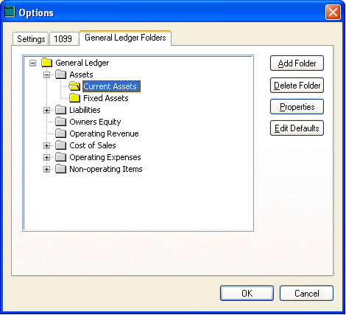Collapse the General Ledger root node
346x315 pixels.
coord(32,63)
